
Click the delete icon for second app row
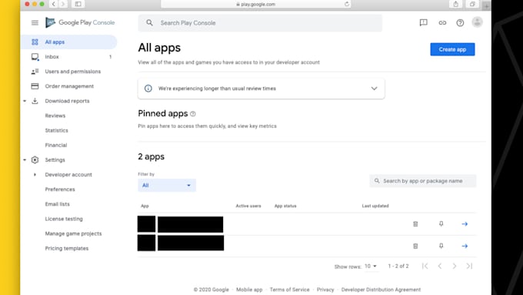point(415,246)
